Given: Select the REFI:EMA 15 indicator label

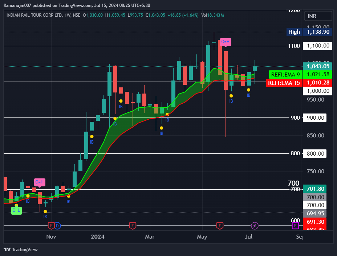Looking at the screenshot, I should [x=284, y=83].
